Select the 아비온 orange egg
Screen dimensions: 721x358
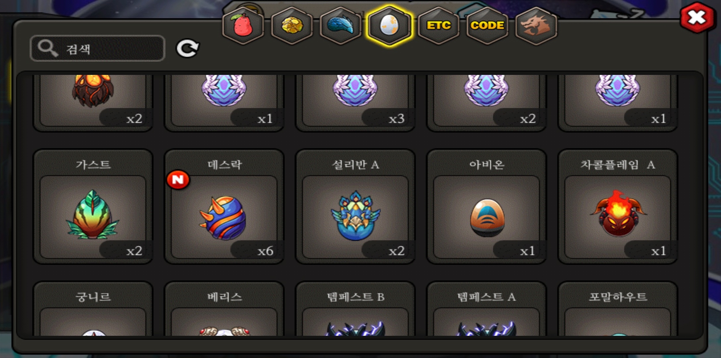(x=486, y=207)
